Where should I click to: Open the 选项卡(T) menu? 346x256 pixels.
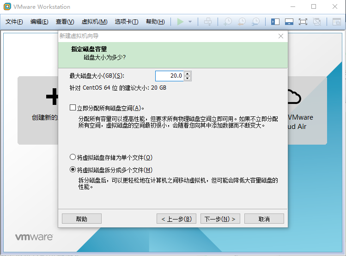(x=127, y=22)
